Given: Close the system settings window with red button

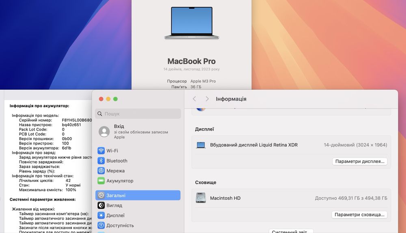Looking at the screenshot, I should [x=101, y=99].
